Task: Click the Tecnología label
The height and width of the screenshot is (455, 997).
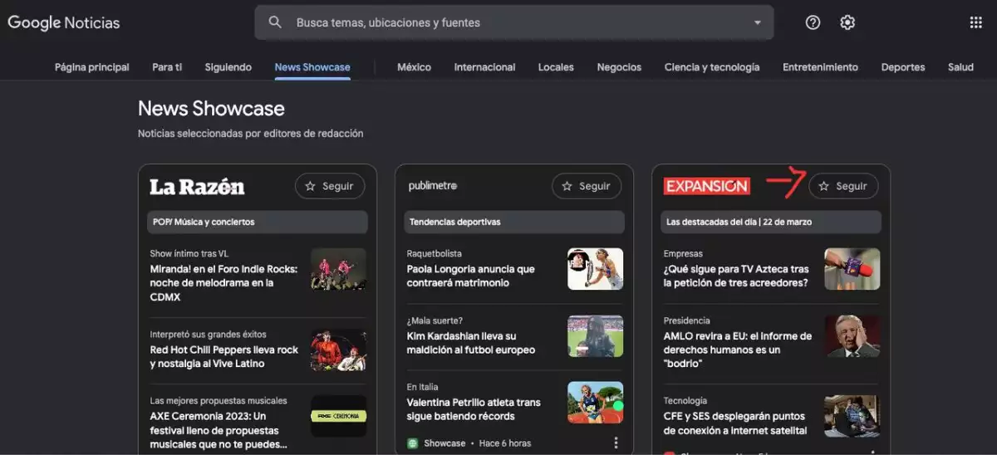Action: click(x=685, y=400)
